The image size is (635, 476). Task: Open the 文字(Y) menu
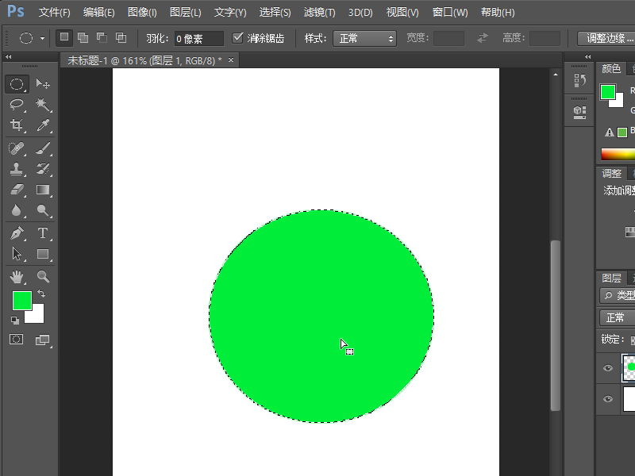pyautogui.click(x=230, y=13)
